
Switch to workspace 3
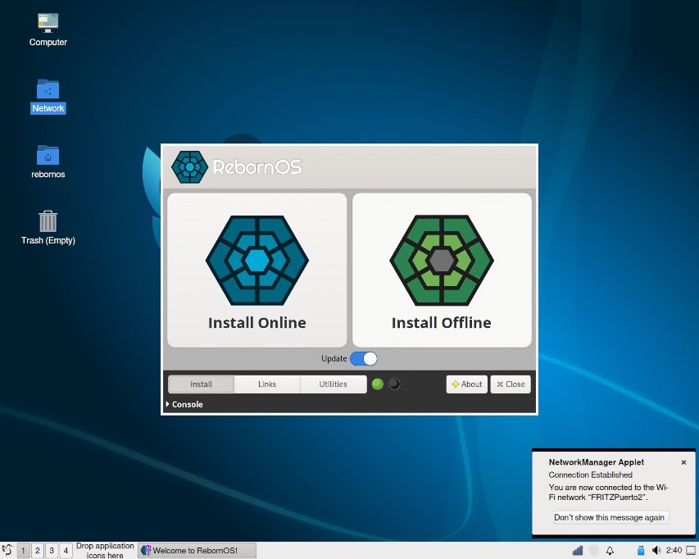pos(52,551)
